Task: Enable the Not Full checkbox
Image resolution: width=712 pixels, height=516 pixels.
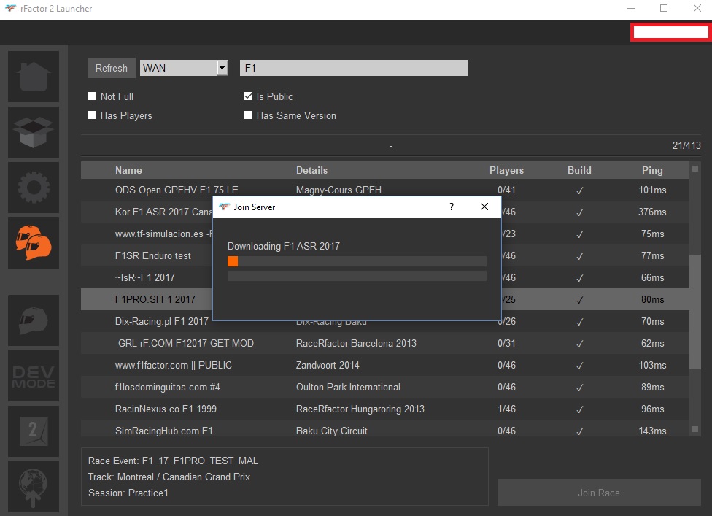Action: pyautogui.click(x=93, y=96)
